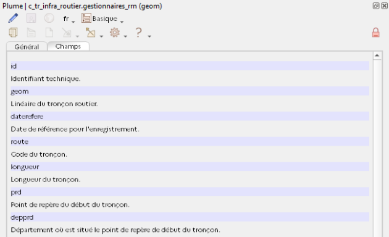389x237 pixels.
Task: Click 'Point de repère du début du tronçon.'
Action: point(70,204)
